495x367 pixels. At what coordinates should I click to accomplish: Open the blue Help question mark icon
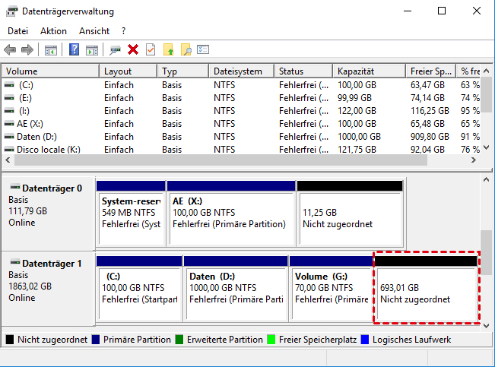[x=75, y=49]
